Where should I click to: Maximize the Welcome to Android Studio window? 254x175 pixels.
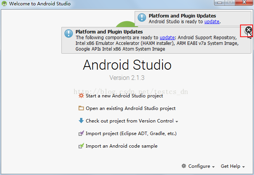pyautogui.click(x=230, y=2)
